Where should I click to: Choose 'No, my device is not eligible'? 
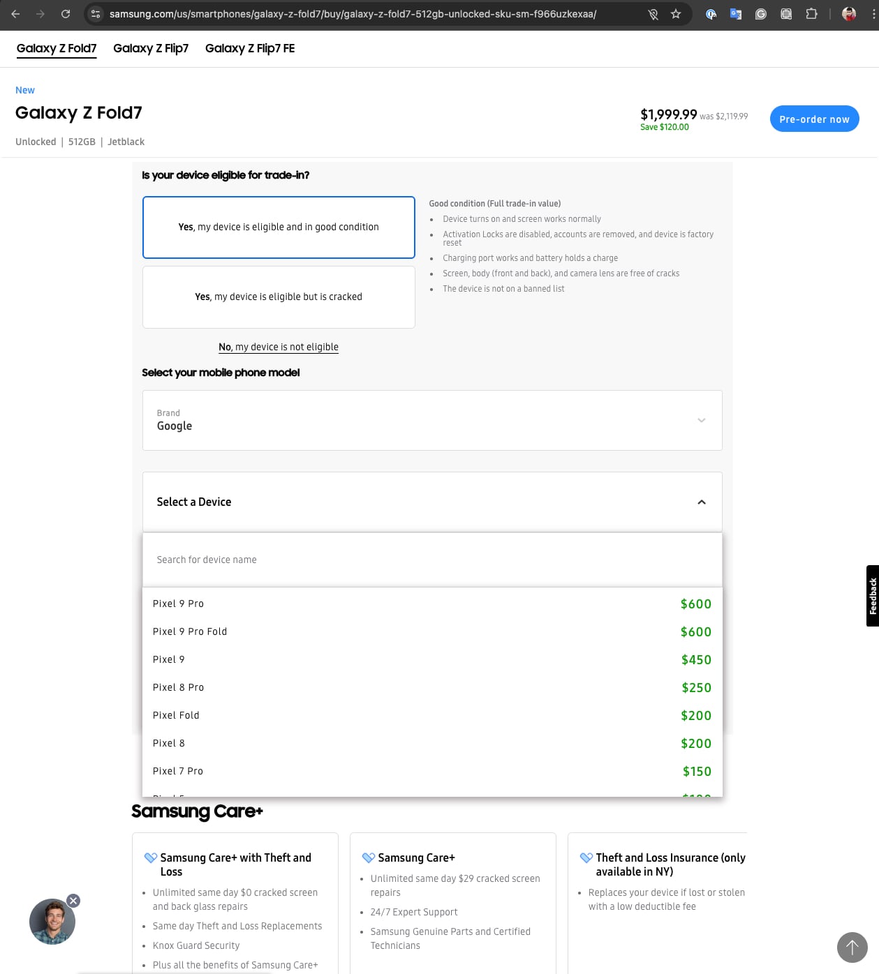(279, 347)
